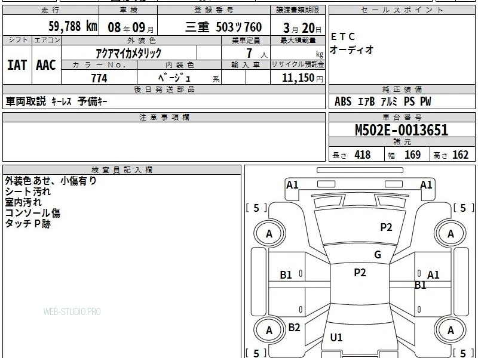478x358 pixels.
Task: Click the G mark on windshield
Action: tap(378, 255)
